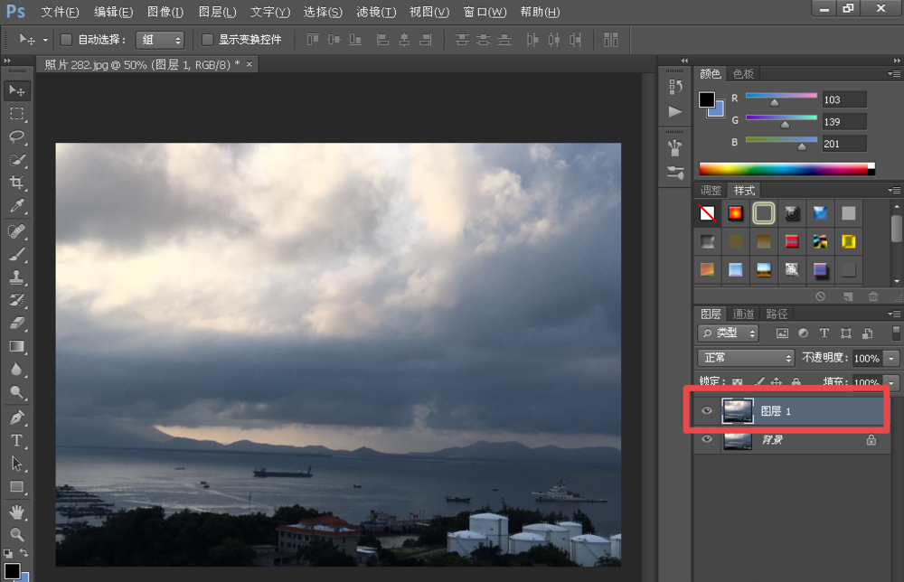Enable the 自动选择 checkbox
This screenshot has width=904, height=582.
[66, 40]
